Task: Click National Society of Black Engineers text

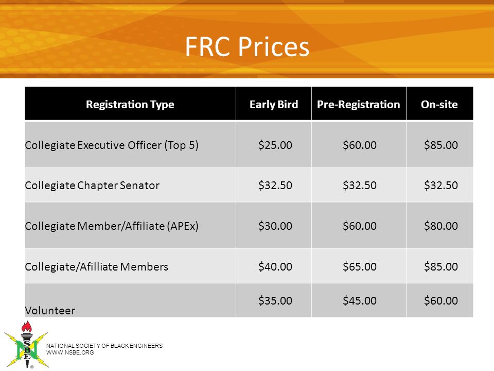Action: 104,346
